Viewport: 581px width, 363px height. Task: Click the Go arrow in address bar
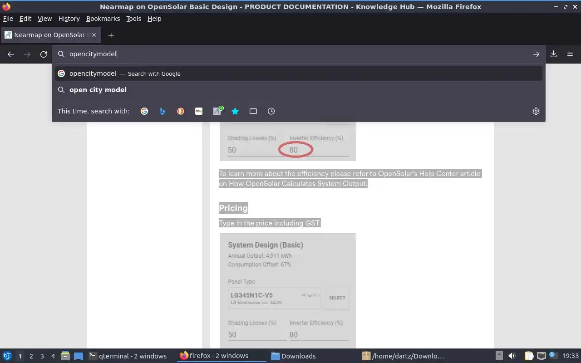coord(536,54)
